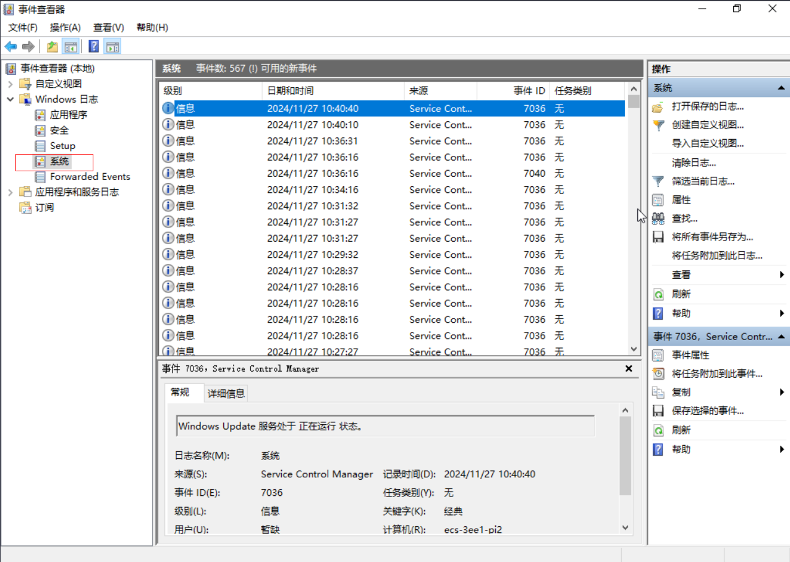Click 创建自定义视图... action

pyautogui.click(x=708, y=125)
